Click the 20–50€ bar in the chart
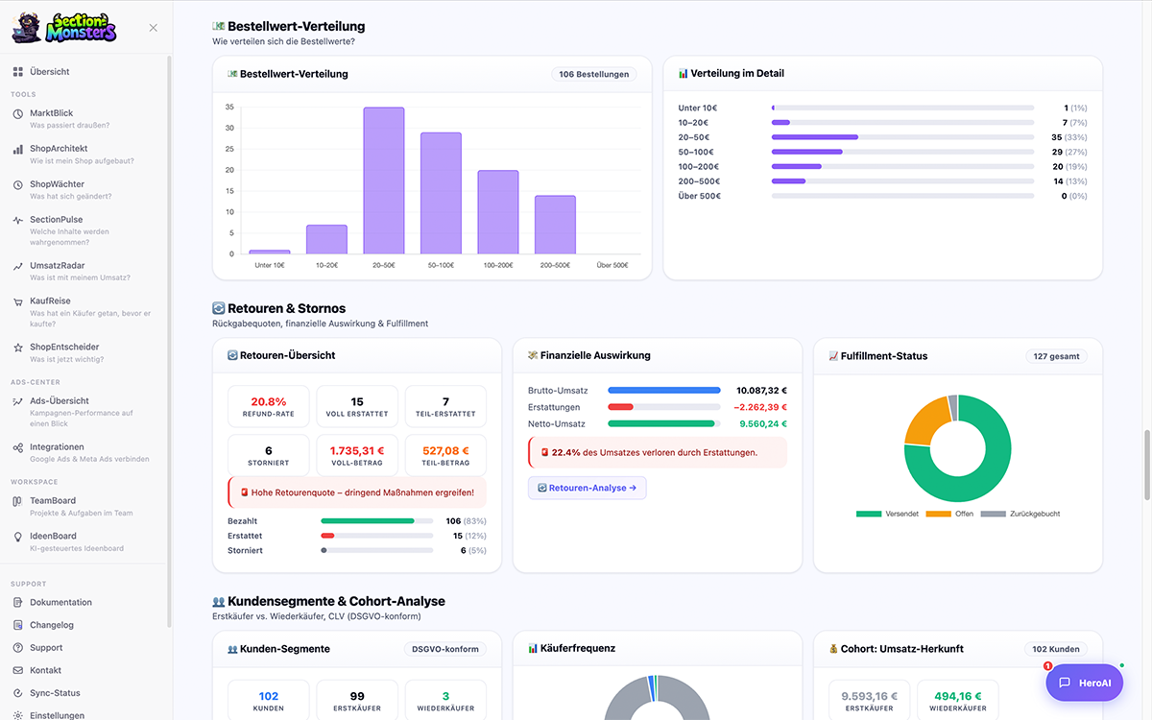1152x720 pixels. click(x=383, y=180)
